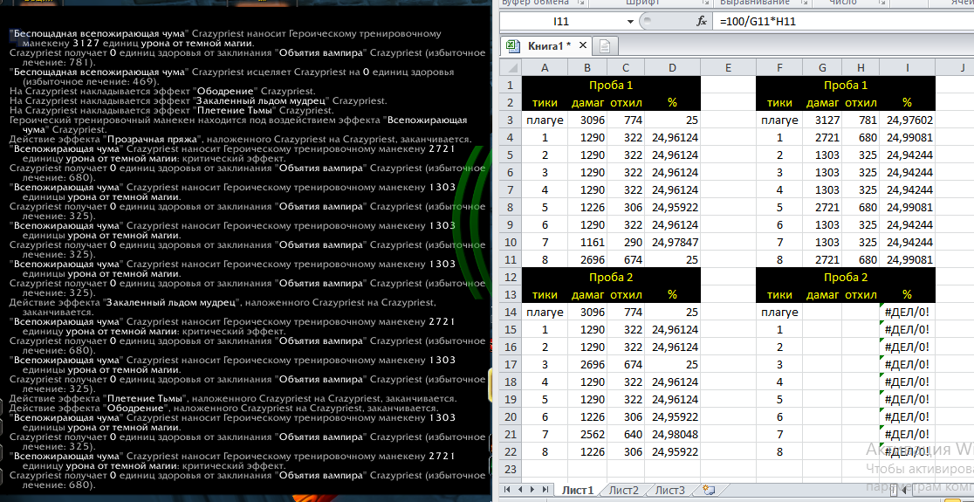Select cell I11 with value 24,99081

(x=907, y=259)
